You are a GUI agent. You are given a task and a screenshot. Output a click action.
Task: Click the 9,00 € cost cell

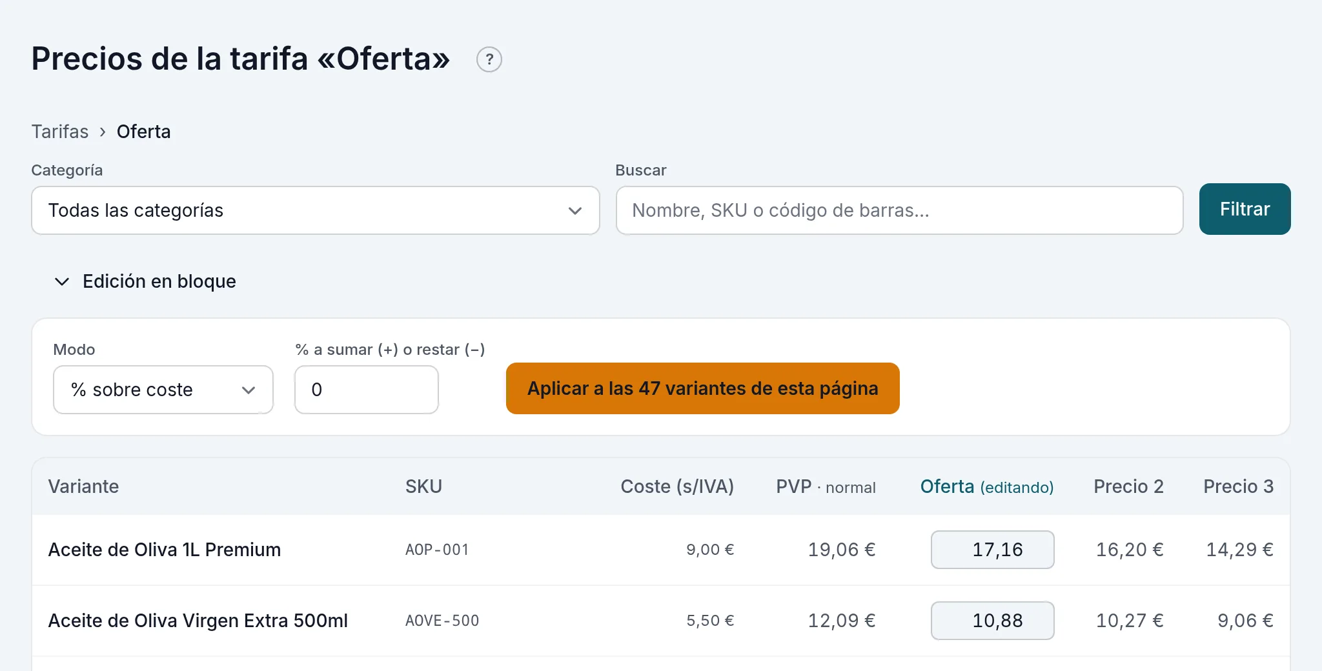point(710,550)
